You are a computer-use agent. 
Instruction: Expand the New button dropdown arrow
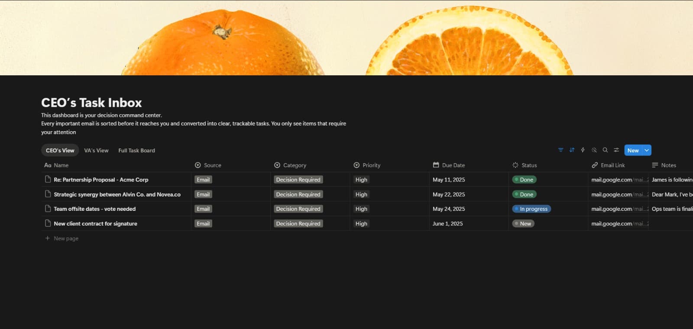(x=647, y=150)
